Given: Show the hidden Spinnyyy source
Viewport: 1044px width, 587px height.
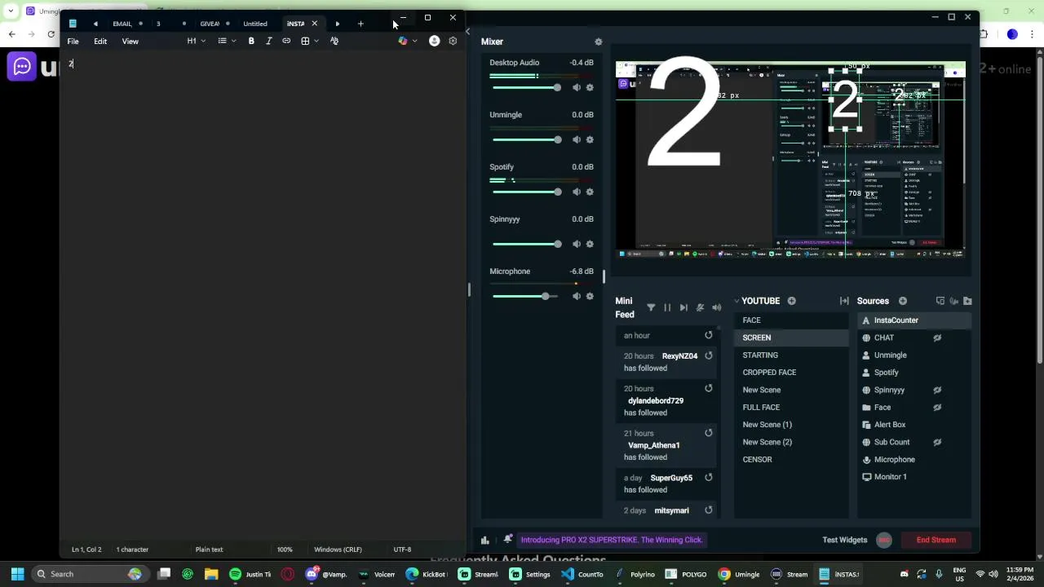Looking at the screenshot, I should tap(937, 390).
